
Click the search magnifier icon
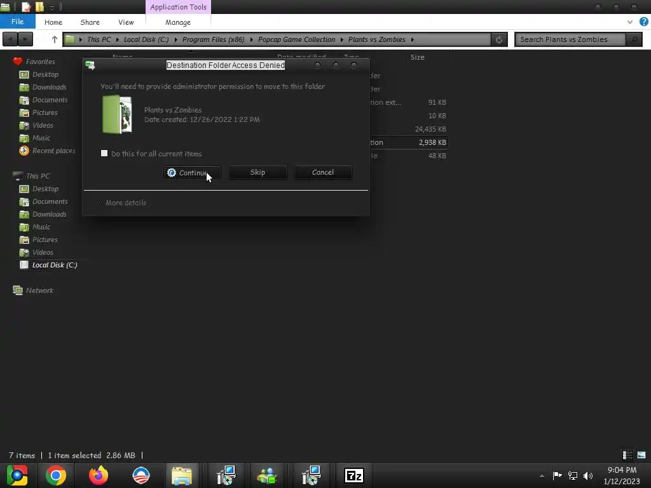click(634, 39)
